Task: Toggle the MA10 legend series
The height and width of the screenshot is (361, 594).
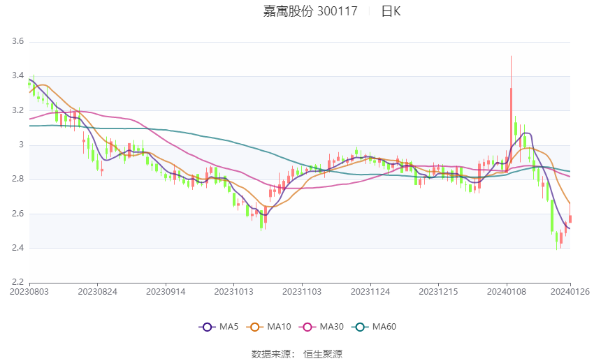Action: 268,327
